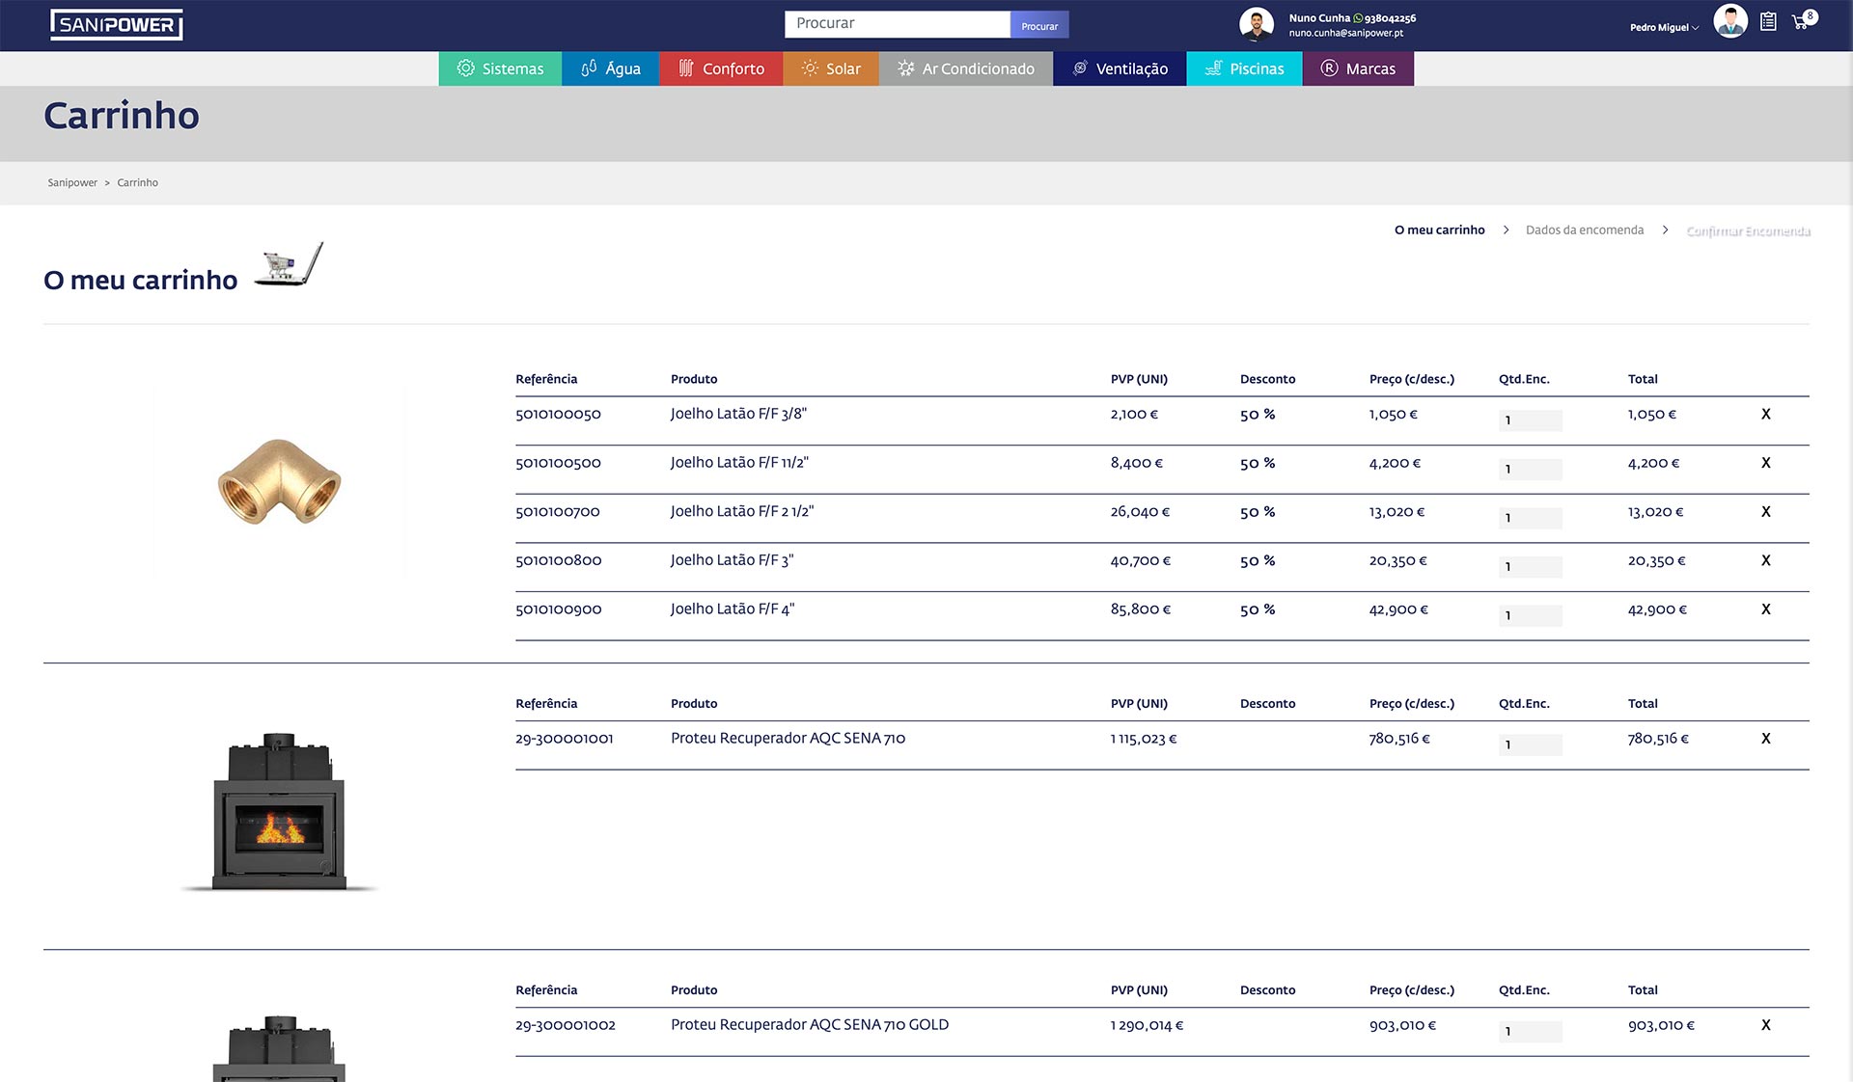The height and width of the screenshot is (1082, 1853).
Task: Click the Marcas registered-mark icon
Action: pos(1329,68)
